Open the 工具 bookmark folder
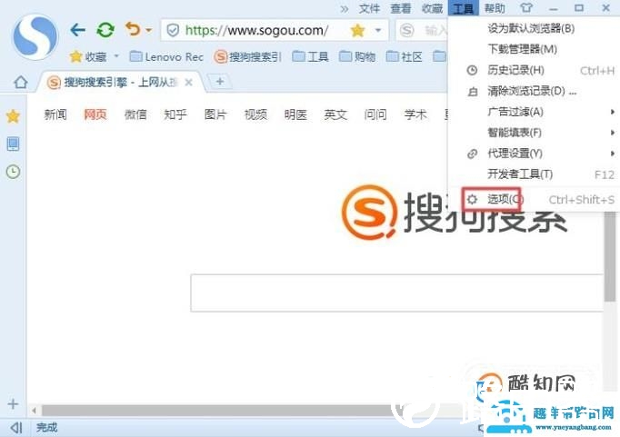The image size is (620, 437). click(310, 57)
